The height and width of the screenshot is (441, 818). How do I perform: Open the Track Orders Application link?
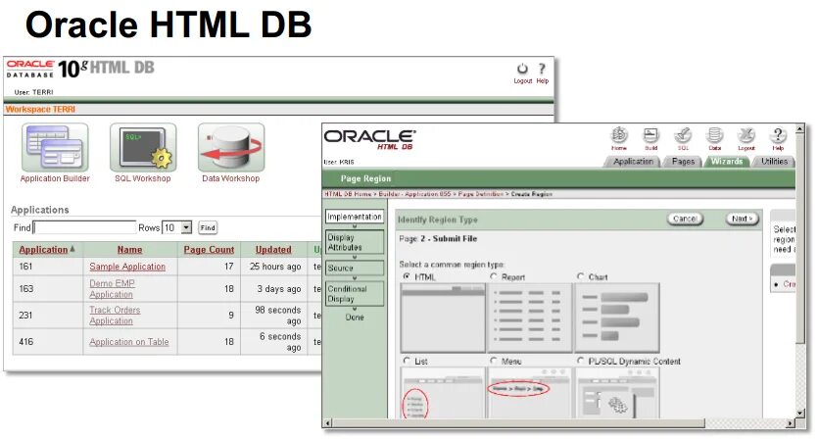pyautogui.click(x=115, y=316)
